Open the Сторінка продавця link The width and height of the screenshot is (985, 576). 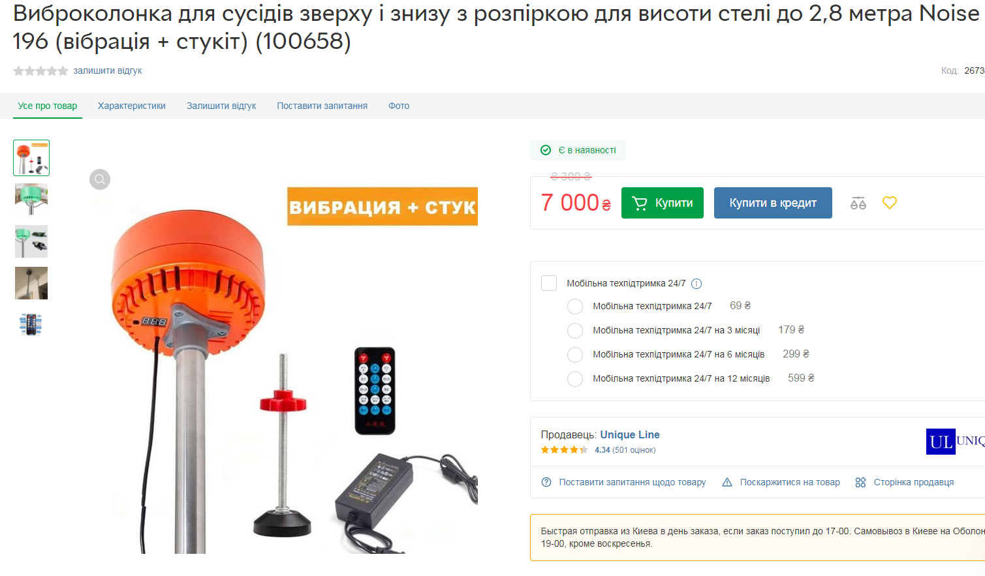coord(914,482)
